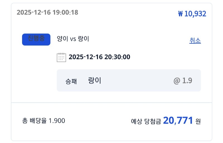Click the ₩ won symbol before the amount
Screen dimensions: 223x143
tap(180, 14)
